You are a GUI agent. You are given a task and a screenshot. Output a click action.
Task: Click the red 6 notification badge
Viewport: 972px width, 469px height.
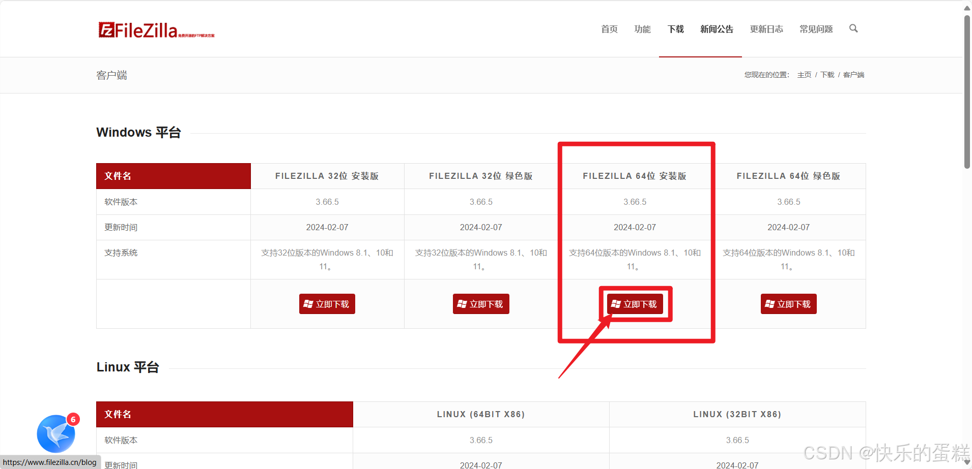pos(73,419)
